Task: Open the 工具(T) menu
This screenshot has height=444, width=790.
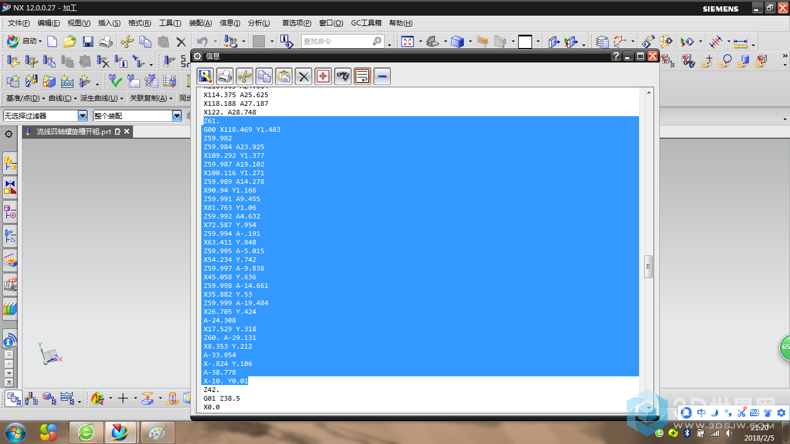Action: pyautogui.click(x=170, y=23)
